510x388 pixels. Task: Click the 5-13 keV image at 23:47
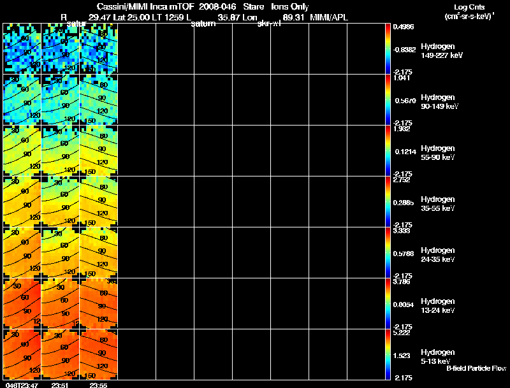pyautogui.click(x=22, y=354)
